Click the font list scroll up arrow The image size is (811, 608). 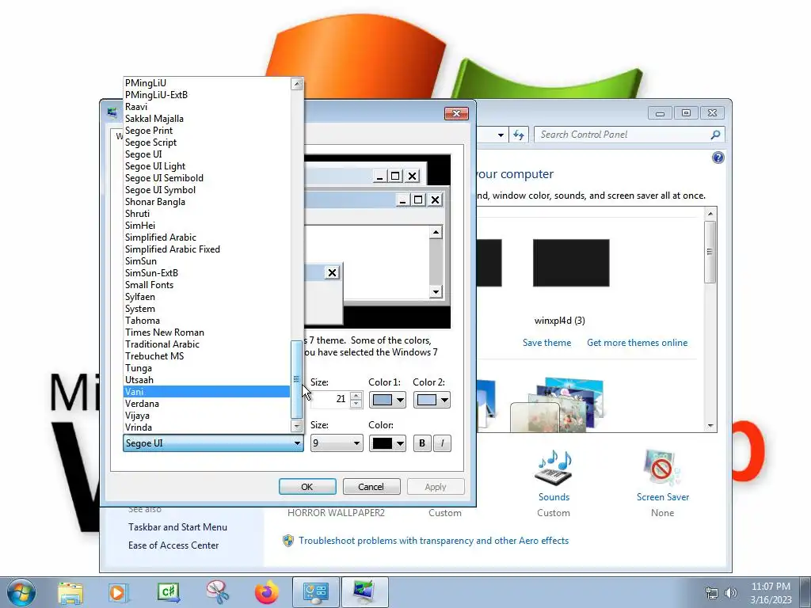(297, 84)
